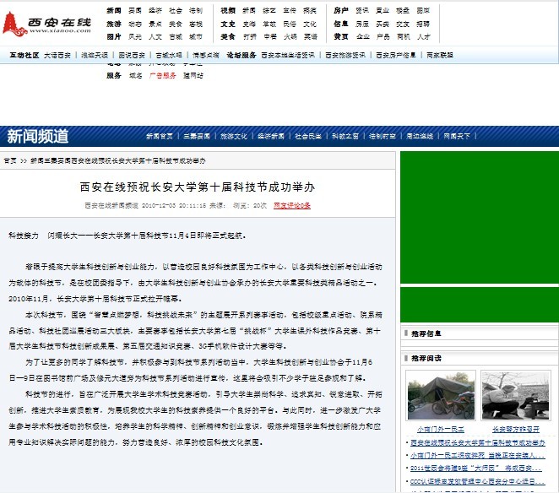The image size is (559, 493).
Task: Go to 首页 in the breadcrumb
Action: click(9, 160)
